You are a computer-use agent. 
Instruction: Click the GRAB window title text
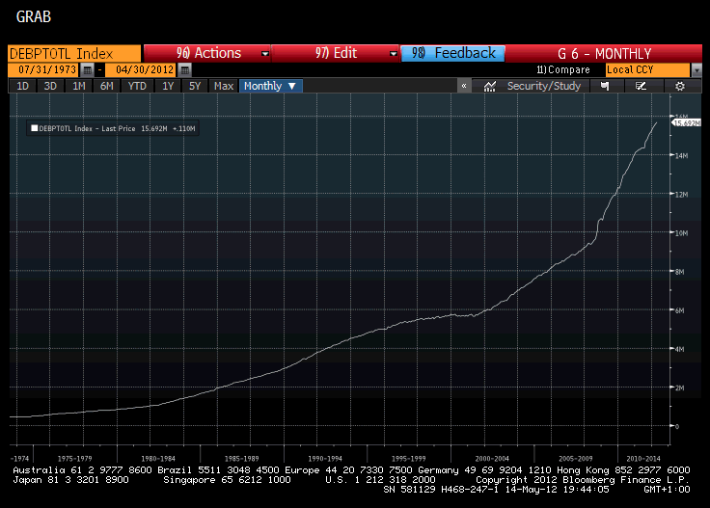pos(34,17)
